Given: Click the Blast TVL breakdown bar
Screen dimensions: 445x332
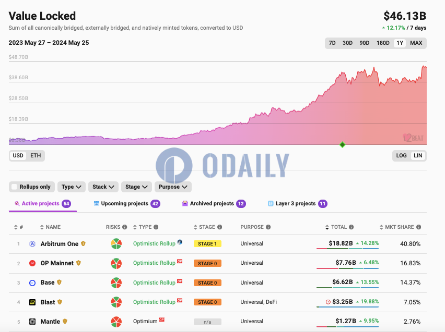Looking at the screenshot, I should [x=347, y=307].
